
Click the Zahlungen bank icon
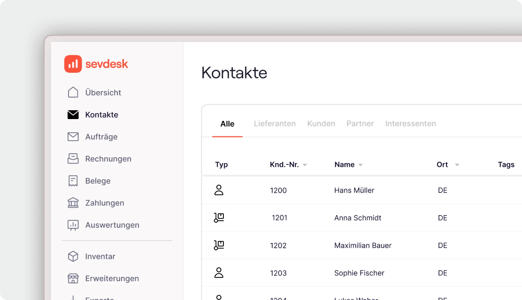tap(73, 203)
